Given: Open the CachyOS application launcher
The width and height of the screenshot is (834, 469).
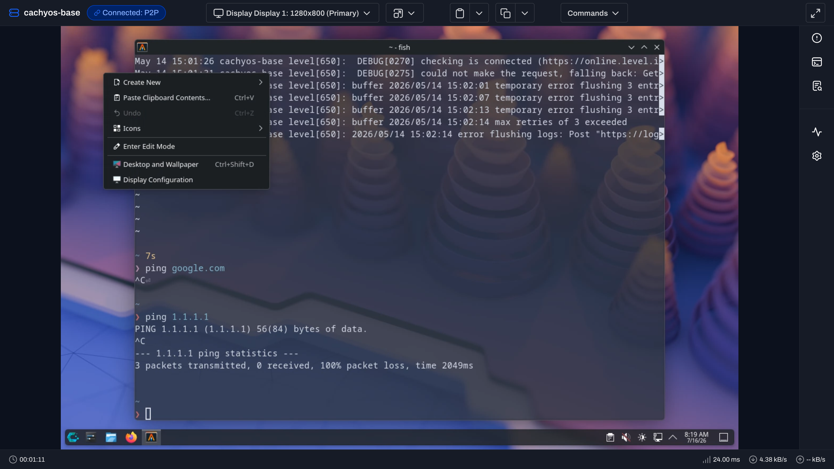Looking at the screenshot, I should [x=73, y=437].
